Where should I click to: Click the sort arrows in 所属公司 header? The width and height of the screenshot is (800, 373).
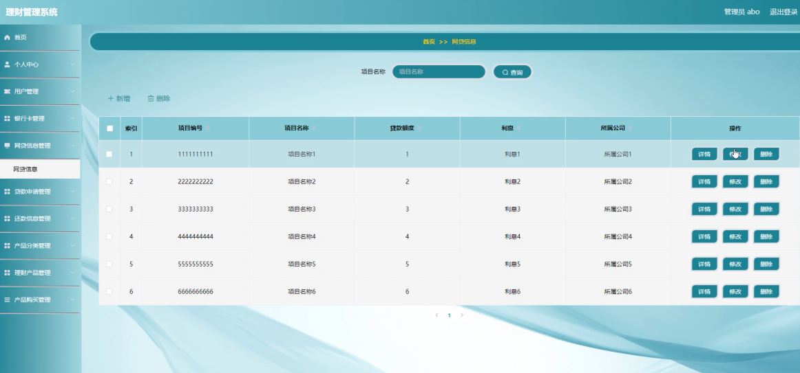pos(631,128)
